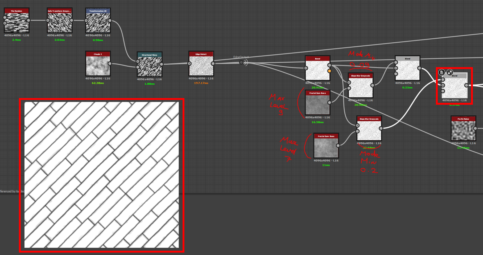Click the input pin of Safe Transform Grayscale
Viewport: 483px width, 255px height.
pos(48,20)
